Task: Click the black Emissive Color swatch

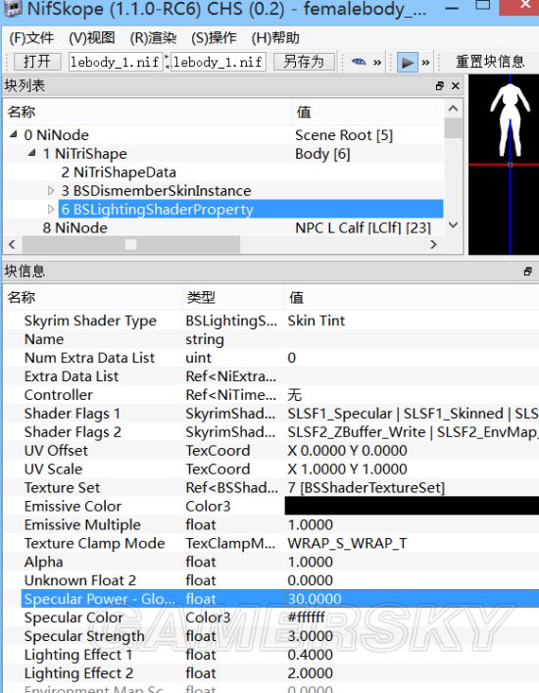Action: [x=412, y=506]
